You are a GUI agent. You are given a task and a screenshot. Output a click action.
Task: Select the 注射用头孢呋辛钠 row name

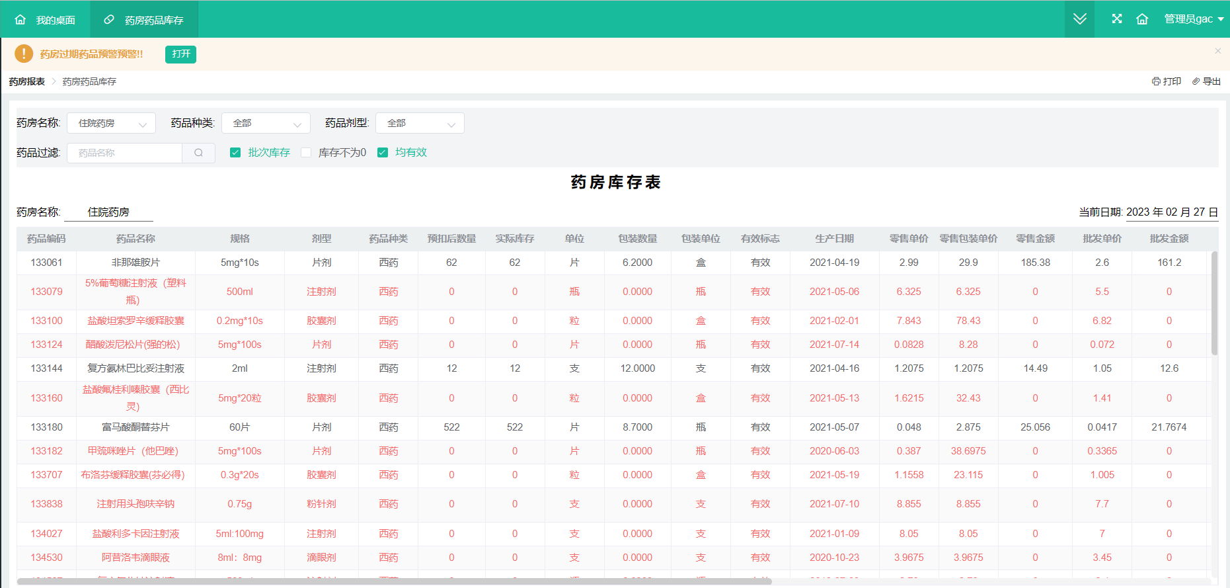tap(135, 504)
